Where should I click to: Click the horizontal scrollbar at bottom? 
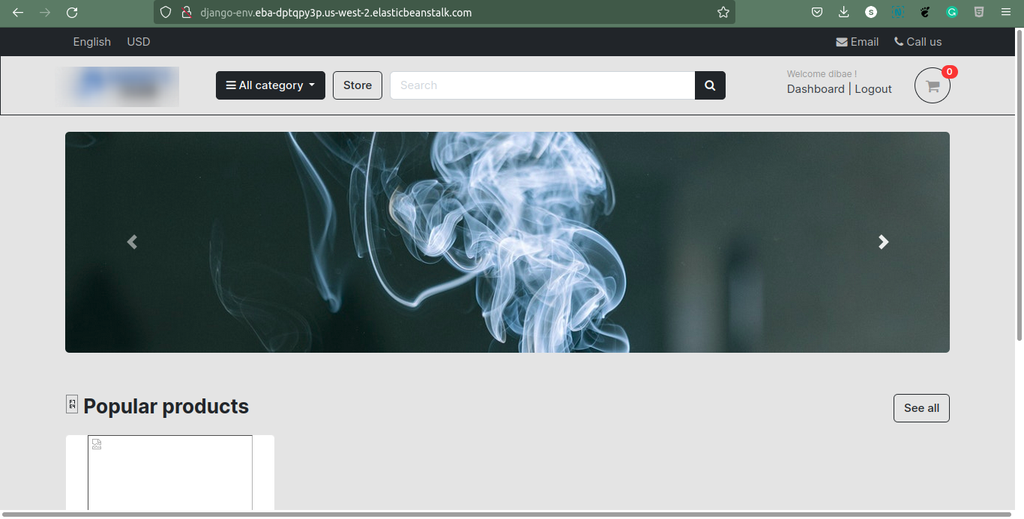click(x=506, y=515)
